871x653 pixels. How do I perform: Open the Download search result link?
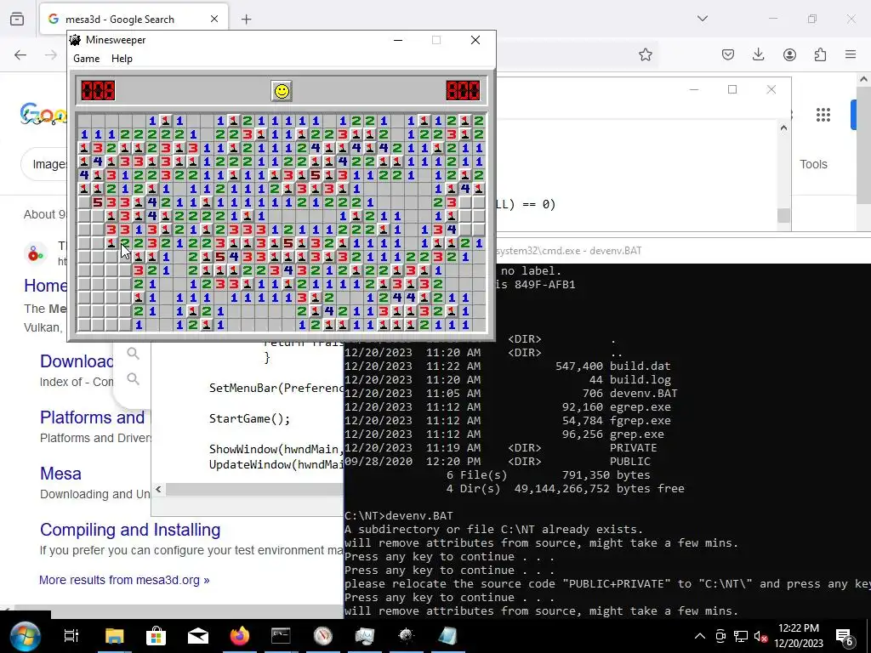[x=77, y=361]
